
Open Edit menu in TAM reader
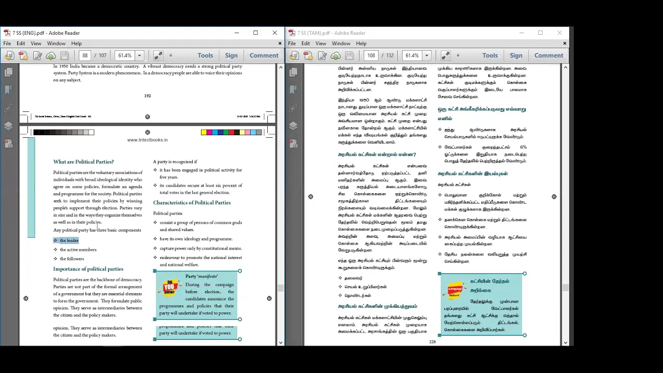[x=306, y=44]
